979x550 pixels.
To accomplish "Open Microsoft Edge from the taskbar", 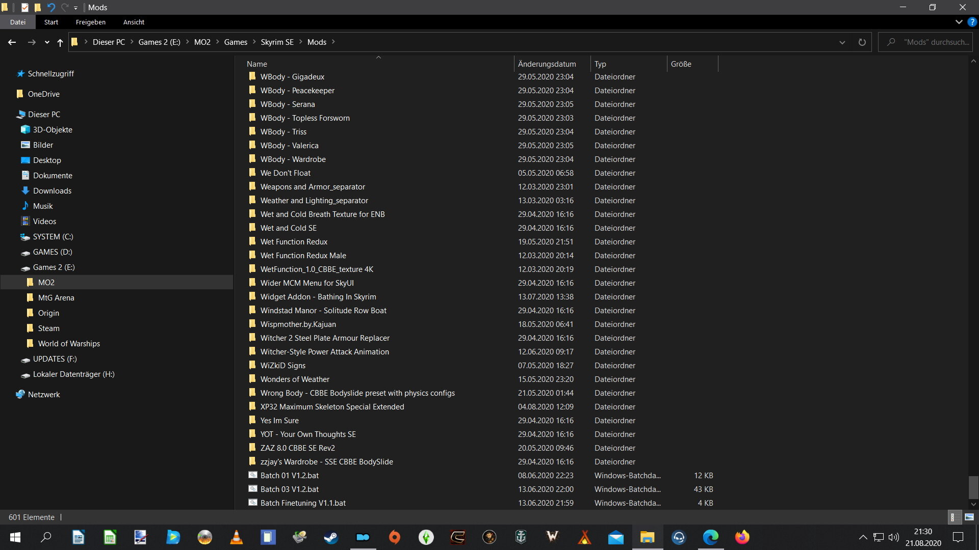I will [x=710, y=537].
